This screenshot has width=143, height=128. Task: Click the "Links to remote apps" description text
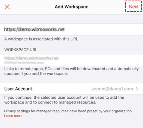point(71,71)
